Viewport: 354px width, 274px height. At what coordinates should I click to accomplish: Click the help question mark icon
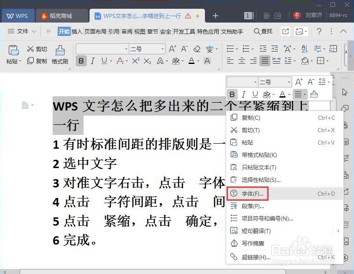319,31
